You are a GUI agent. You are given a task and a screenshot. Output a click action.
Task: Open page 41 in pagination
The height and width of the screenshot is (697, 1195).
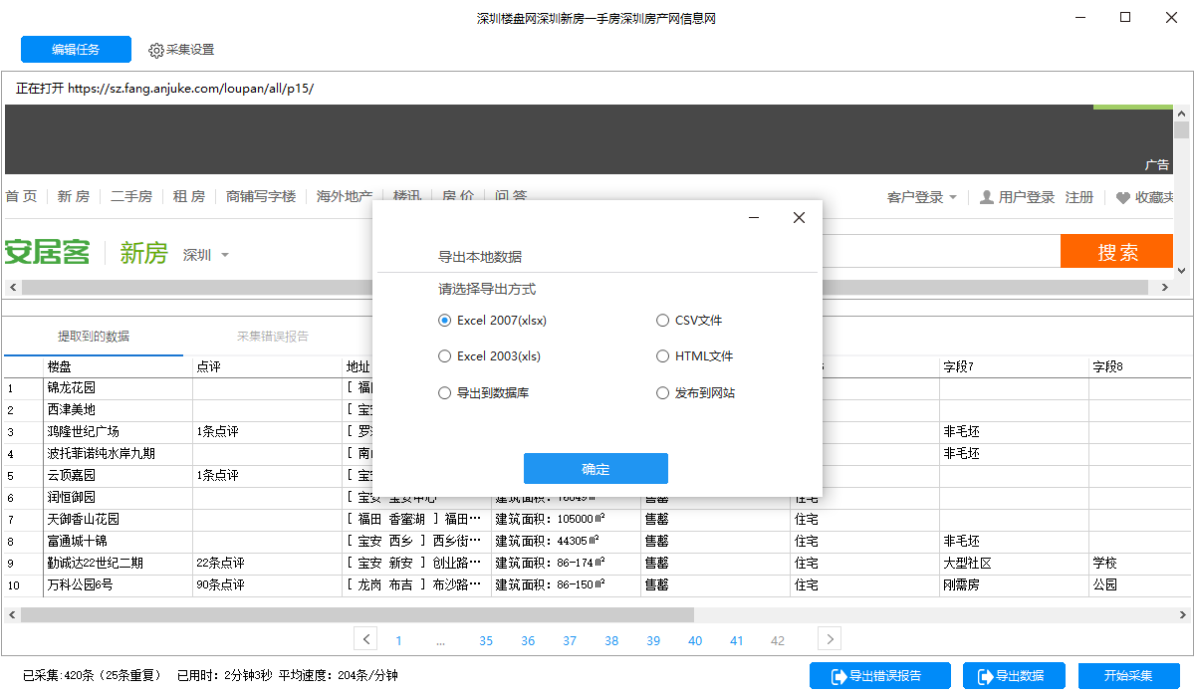click(737, 641)
